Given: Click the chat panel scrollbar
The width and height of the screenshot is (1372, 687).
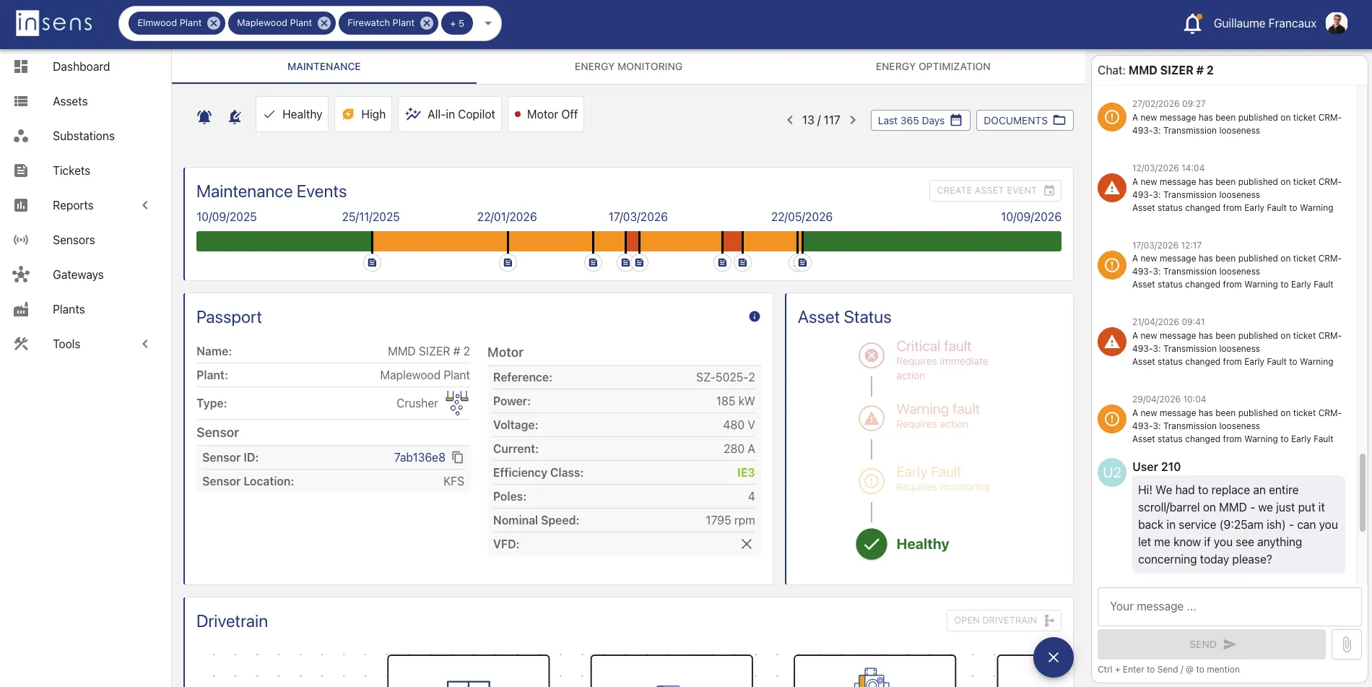Looking at the screenshot, I should click(1362, 493).
